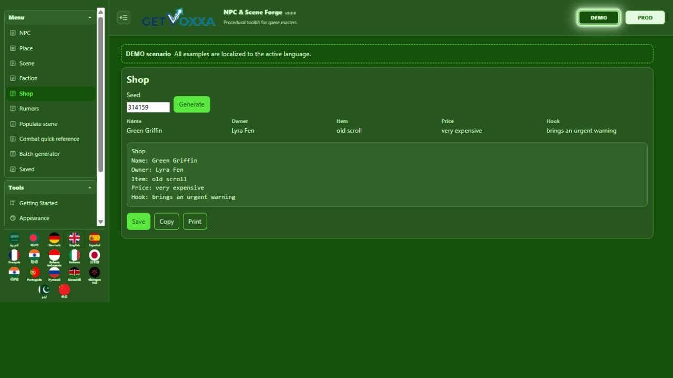Screen dimensions: 673x378
Task: Click Generate button
Action: [192, 104]
